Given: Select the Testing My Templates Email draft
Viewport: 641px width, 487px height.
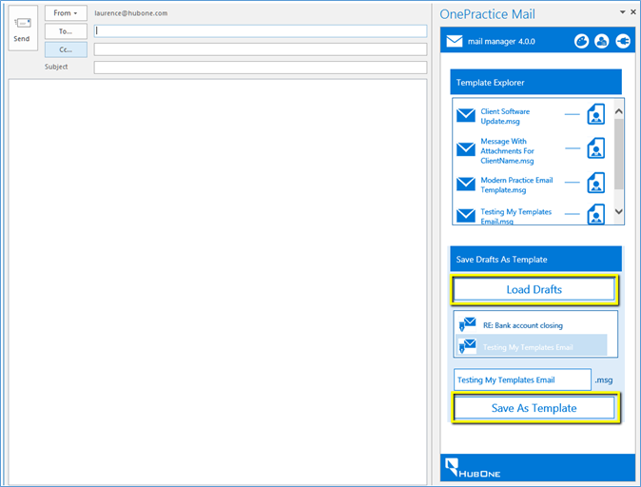Looking at the screenshot, I should click(531, 346).
